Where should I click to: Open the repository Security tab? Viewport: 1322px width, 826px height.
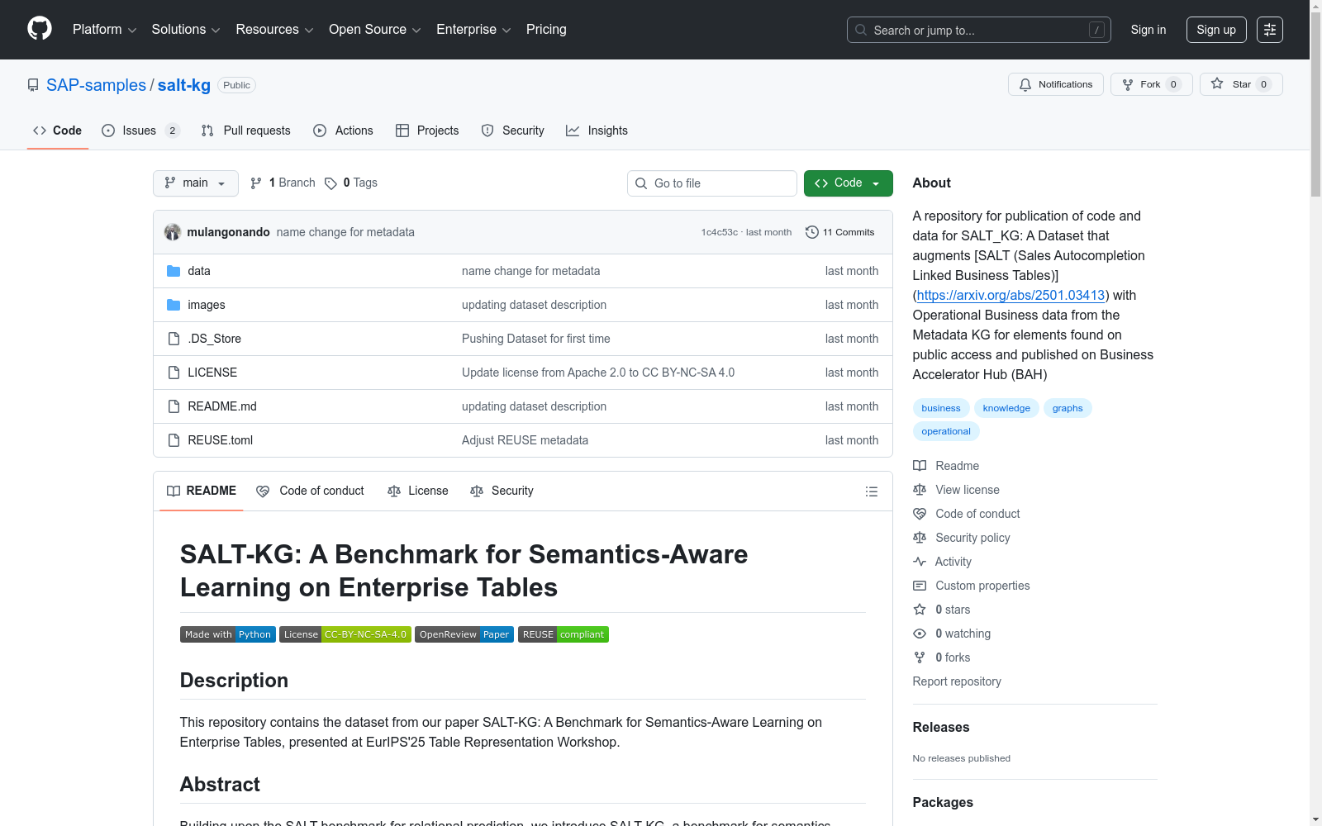pos(513,131)
